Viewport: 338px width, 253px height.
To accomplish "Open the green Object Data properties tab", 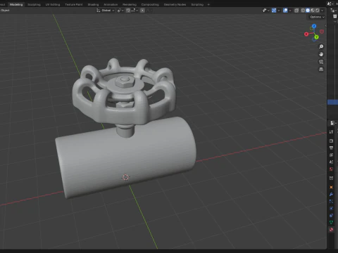I will pos(331,222).
